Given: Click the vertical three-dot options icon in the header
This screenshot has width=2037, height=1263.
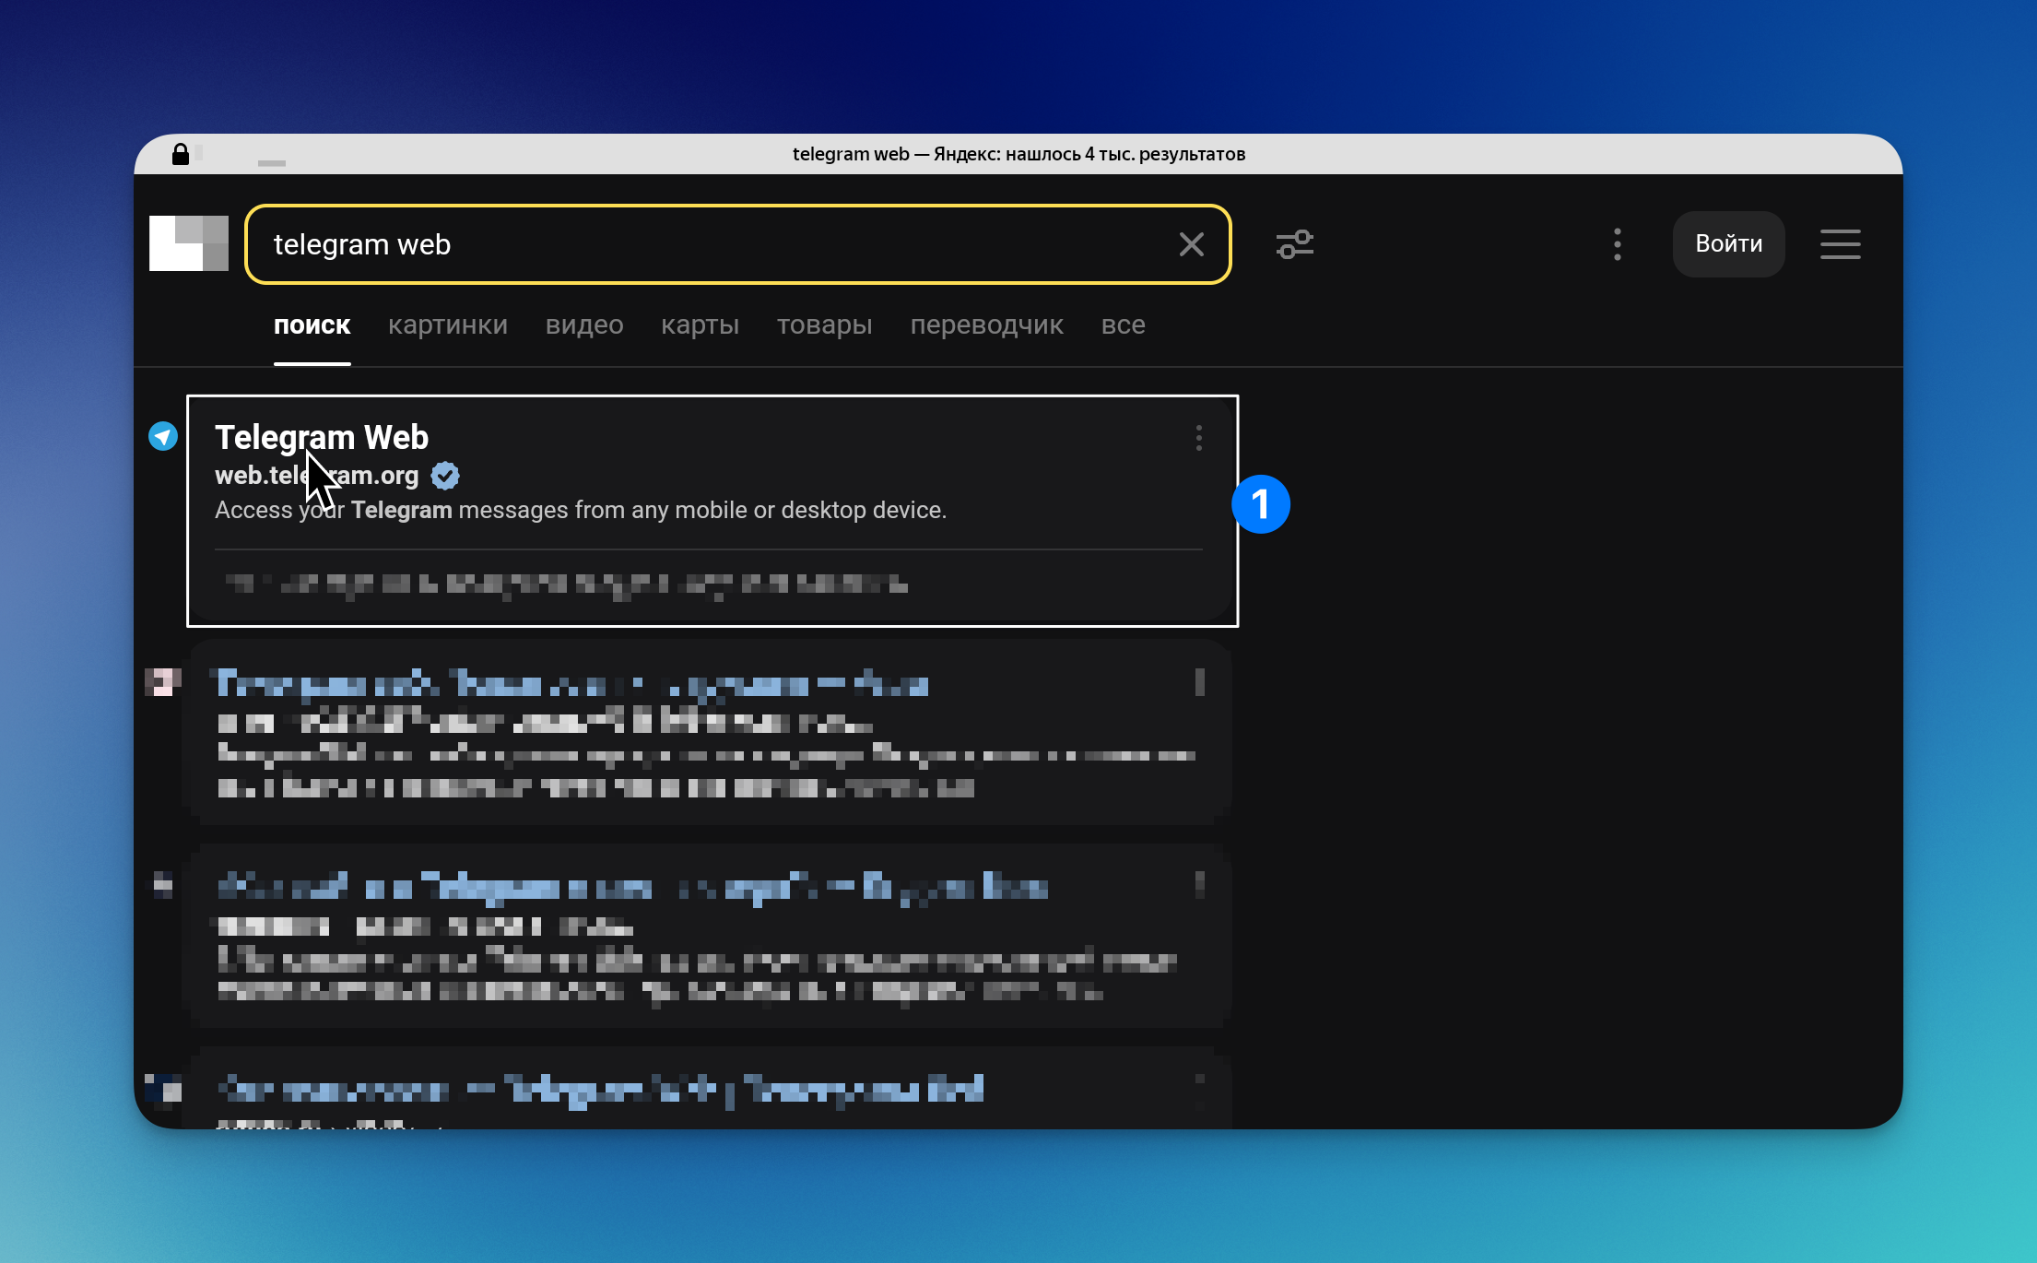Looking at the screenshot, I should coord(1617,244).
